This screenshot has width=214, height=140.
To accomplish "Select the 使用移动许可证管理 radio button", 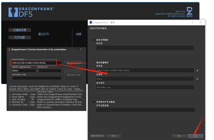I will pos(93,102).
